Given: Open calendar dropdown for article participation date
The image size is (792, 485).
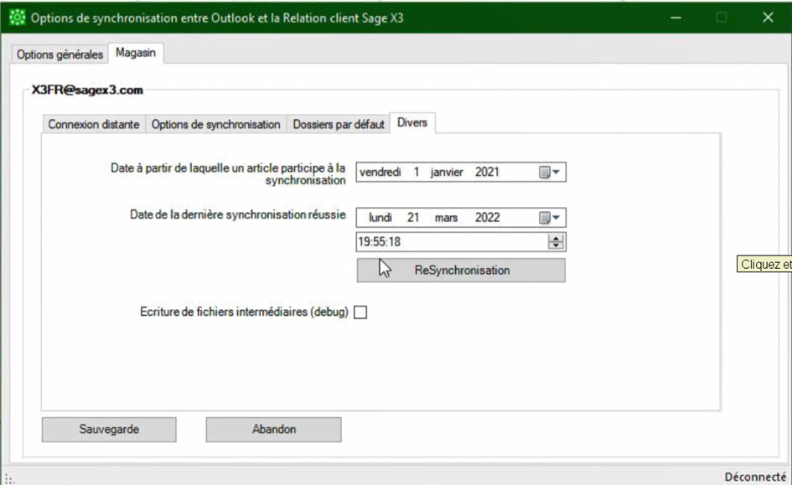Looking at the screenshot, I should [549, 172].
